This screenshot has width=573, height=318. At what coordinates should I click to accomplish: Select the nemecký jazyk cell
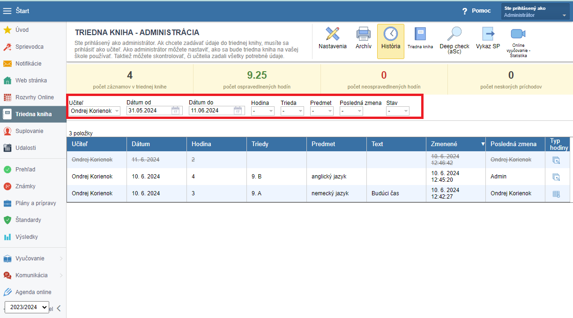(x=336, y=193)
